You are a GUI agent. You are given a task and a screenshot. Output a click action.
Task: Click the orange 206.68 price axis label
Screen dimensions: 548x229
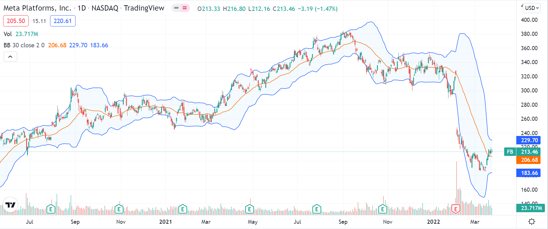pos(528,160)
